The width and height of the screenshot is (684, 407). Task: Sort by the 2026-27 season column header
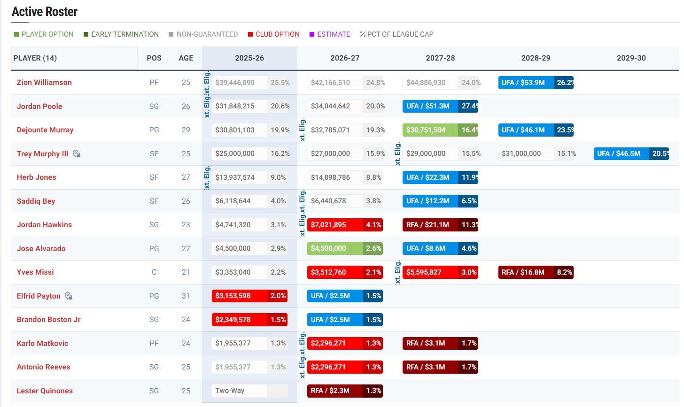coord(344,58)
